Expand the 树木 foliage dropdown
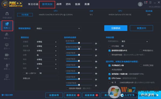The image size is (161, 99). click(47, 64)
